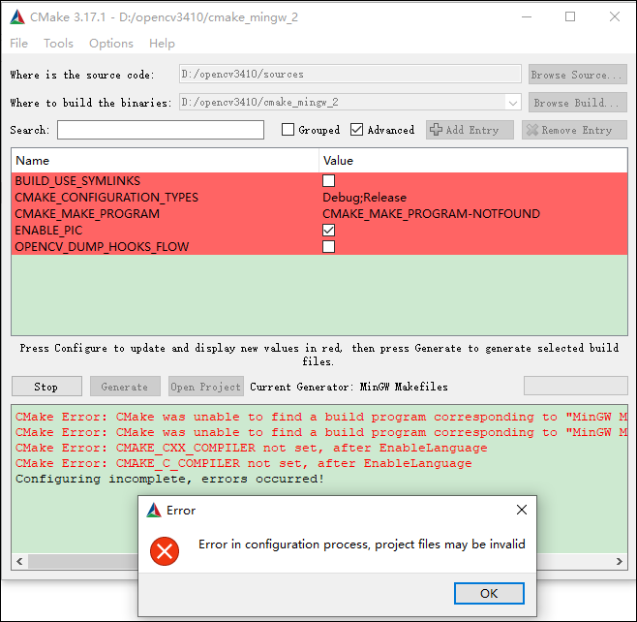Maximize the CMake window
Viewport: 637px width, 622px height.
(570, 16)
